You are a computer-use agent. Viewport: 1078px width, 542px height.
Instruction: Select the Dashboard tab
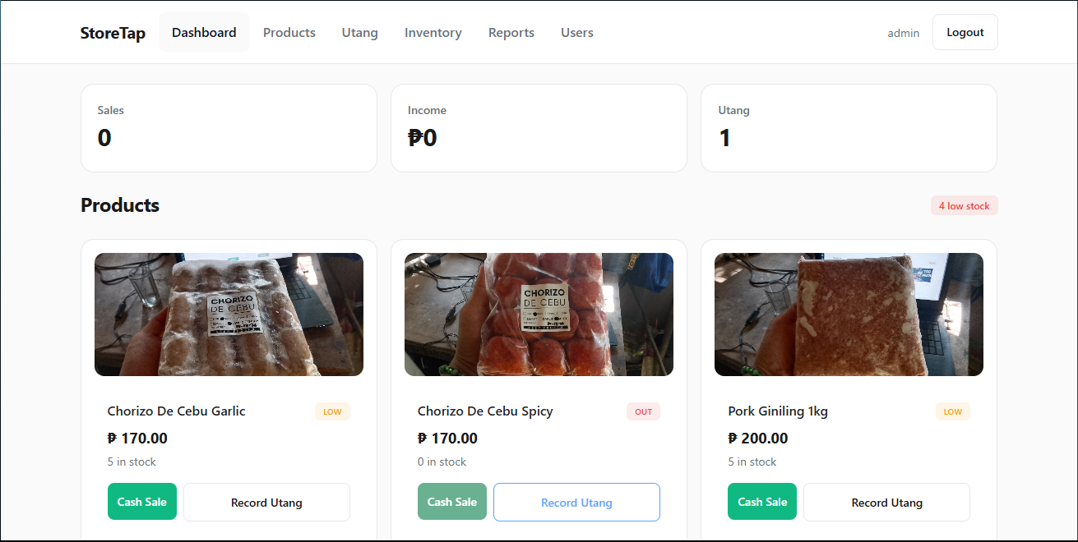coord(204,32)
